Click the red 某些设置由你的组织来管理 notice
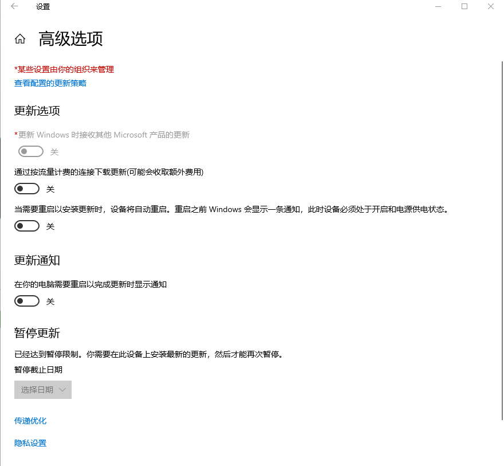 [64, 69]
